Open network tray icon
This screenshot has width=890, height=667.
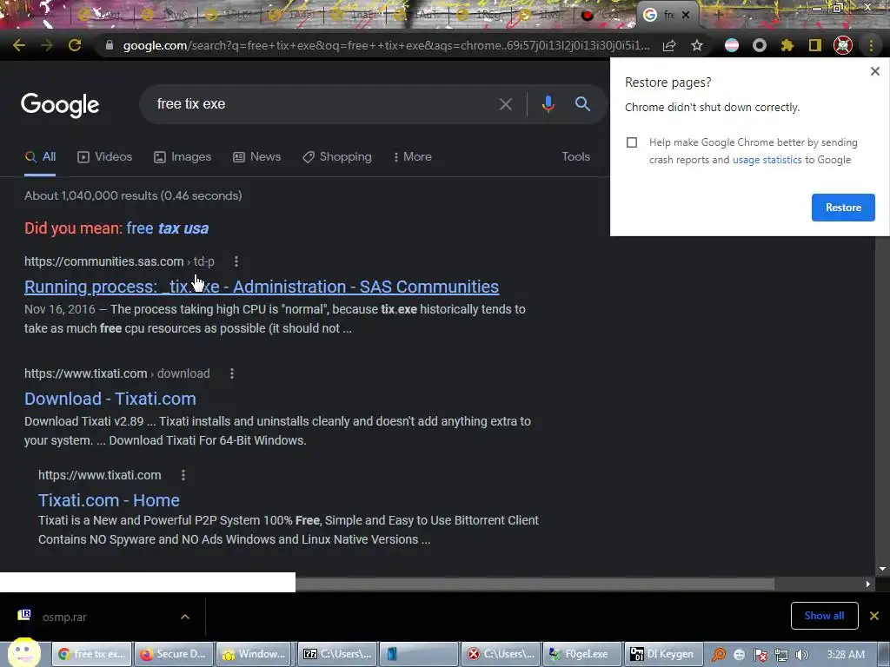(x=781, y=655)
